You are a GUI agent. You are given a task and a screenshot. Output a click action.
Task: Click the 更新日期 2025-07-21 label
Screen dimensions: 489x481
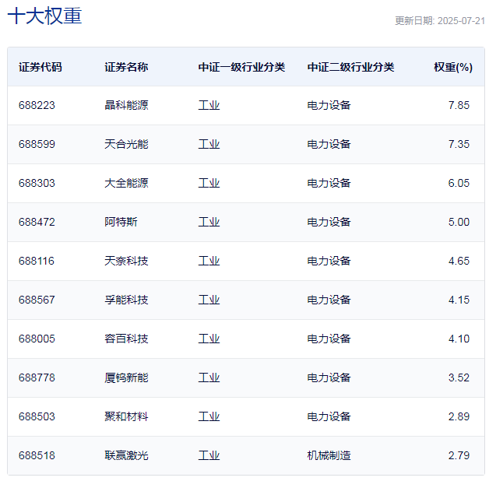(440, 21)
